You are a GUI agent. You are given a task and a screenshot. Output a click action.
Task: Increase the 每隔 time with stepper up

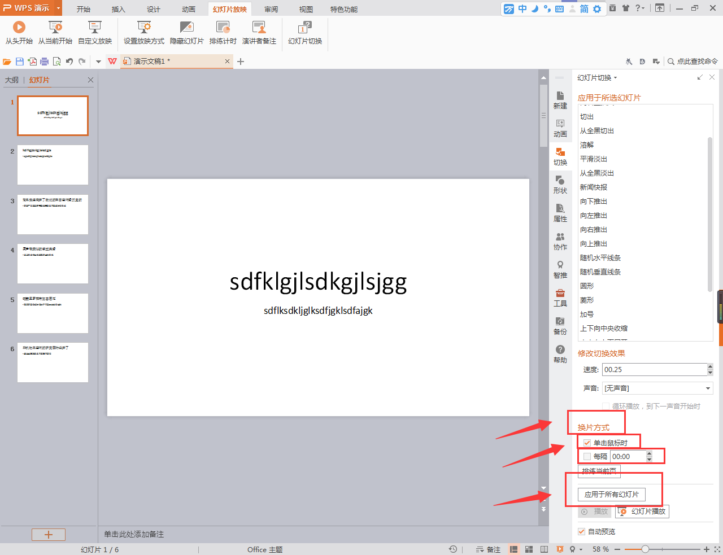pyautogui.click(x=649, y=453)
